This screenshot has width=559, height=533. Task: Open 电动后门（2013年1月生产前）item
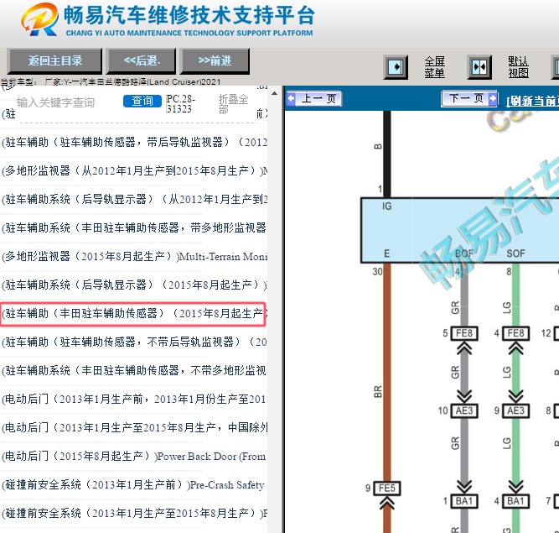[134, 400]
